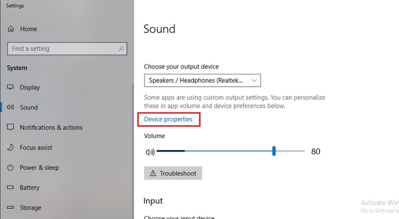Click the System section heading
The width and height of the screenshot is (399, 219).
pos(17,68)
